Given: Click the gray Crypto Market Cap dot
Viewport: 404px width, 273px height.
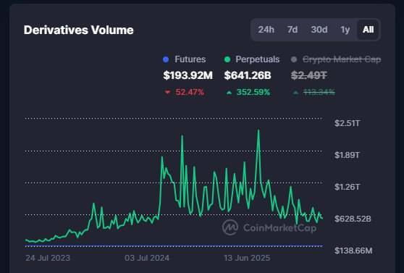Looking at the screenshot, I should click(294, 59).
